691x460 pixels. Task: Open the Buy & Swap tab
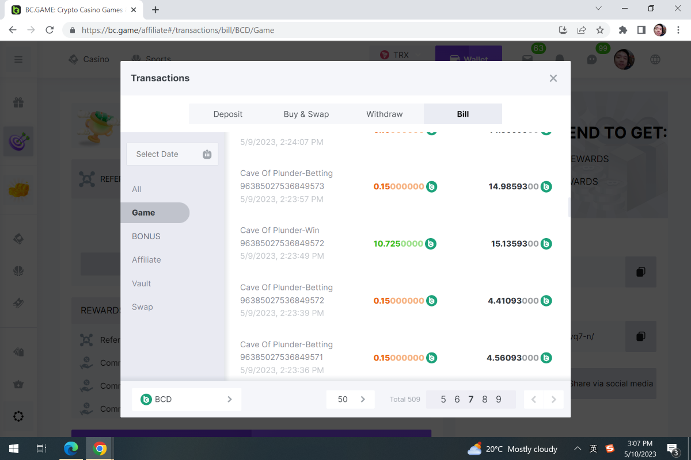click(306, 114)
